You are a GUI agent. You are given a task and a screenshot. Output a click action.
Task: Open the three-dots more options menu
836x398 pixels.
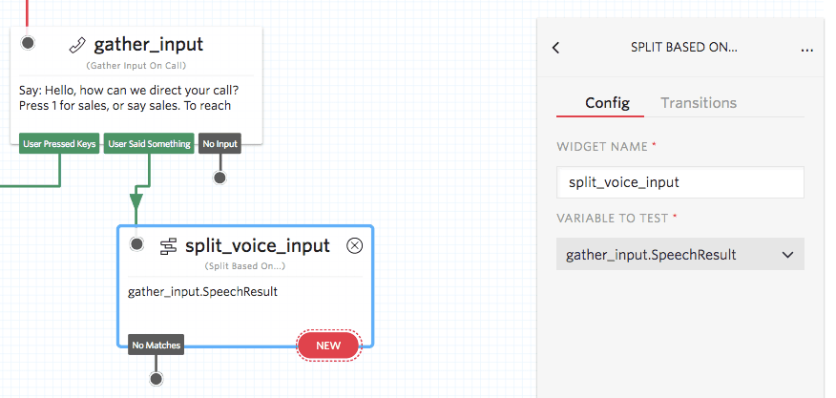[807, 48]
